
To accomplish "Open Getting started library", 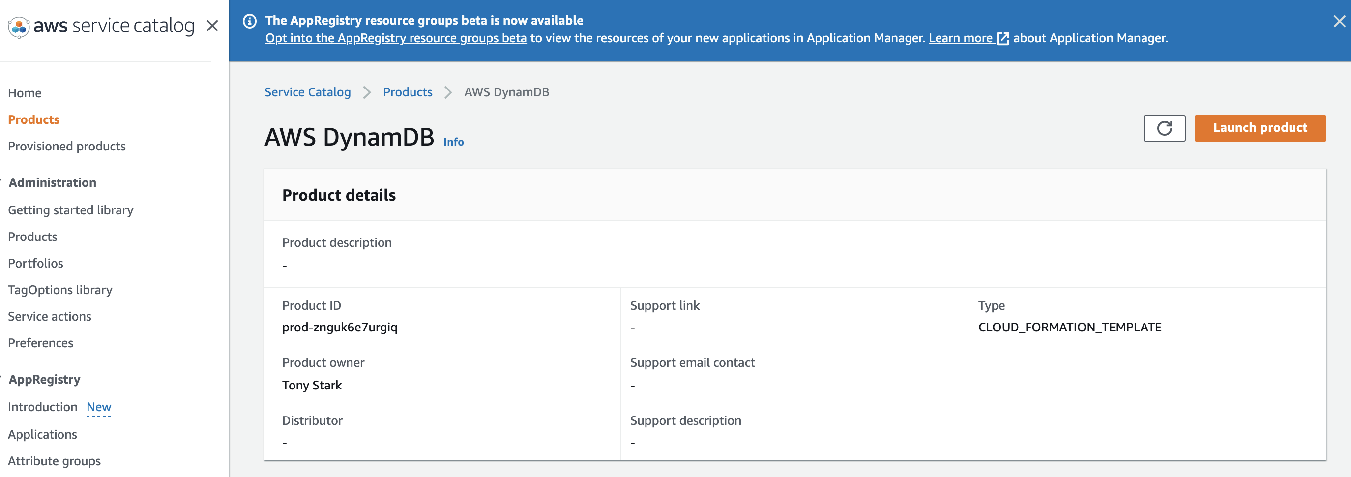I will tap(70, 210).
